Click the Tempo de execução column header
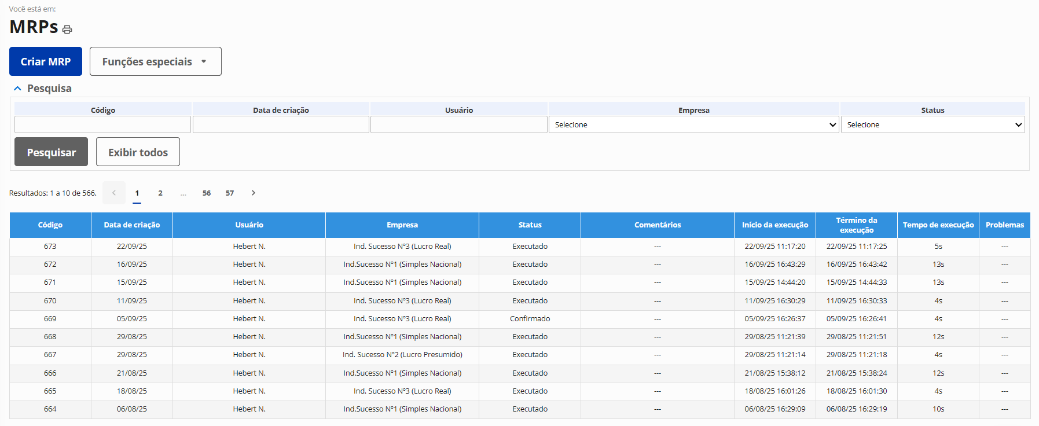1039x426 pixels. click(938, 225)
